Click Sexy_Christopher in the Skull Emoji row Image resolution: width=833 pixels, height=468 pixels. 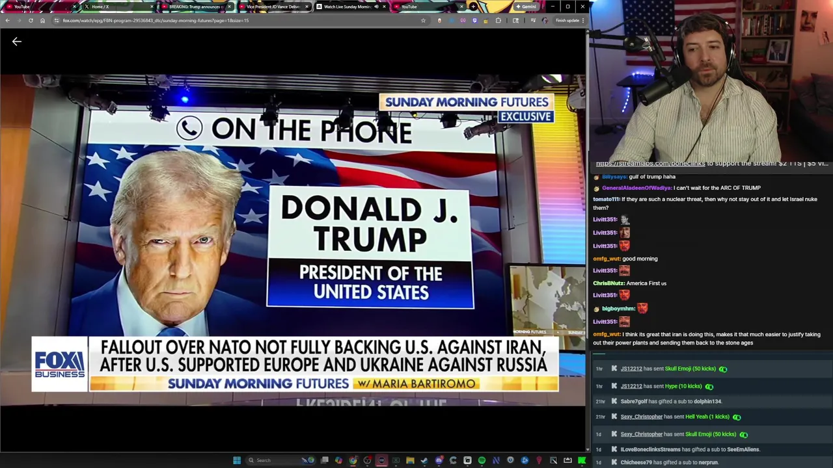(x=642, y=434)
